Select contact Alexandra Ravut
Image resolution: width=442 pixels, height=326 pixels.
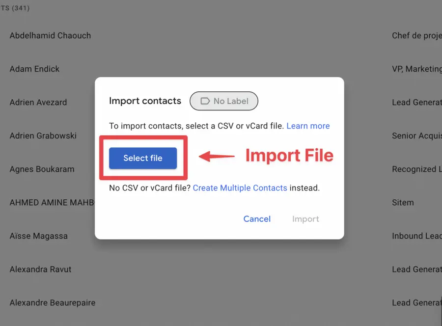[x=40, y=269]
